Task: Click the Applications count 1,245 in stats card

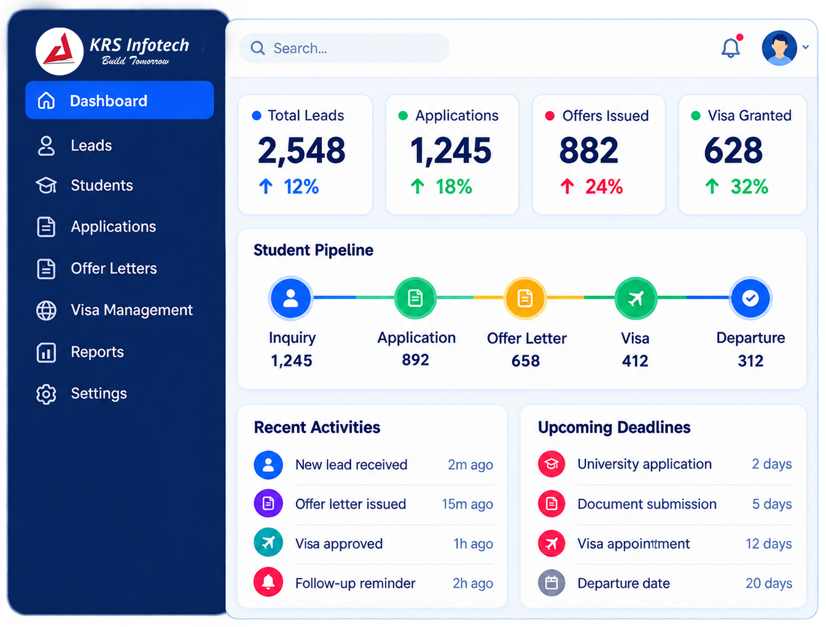Action: [451, 151]
